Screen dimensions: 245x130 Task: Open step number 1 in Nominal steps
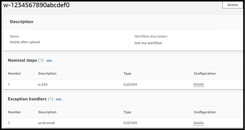(9, 84)
